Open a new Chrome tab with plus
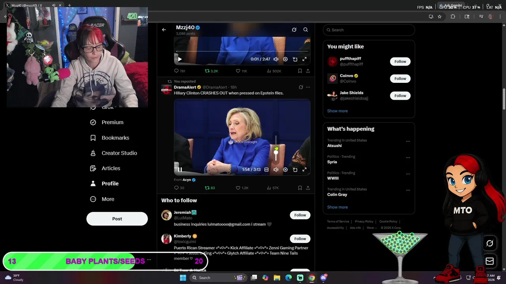 pos(69,5)
